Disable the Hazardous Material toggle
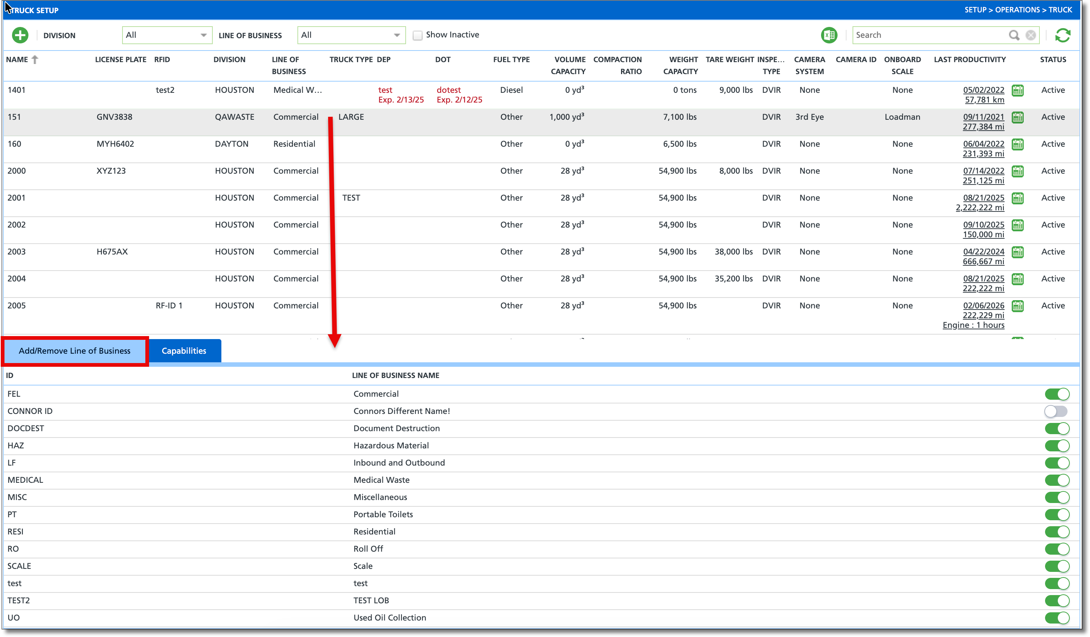Viewport: 1090px width, 637px height. 1057,445
